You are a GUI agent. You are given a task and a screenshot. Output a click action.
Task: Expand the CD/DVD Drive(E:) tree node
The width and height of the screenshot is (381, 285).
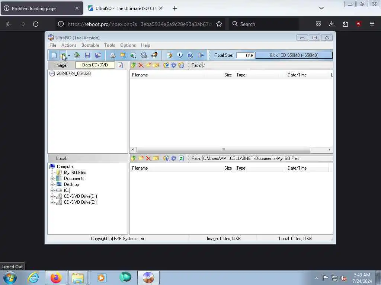52,202
